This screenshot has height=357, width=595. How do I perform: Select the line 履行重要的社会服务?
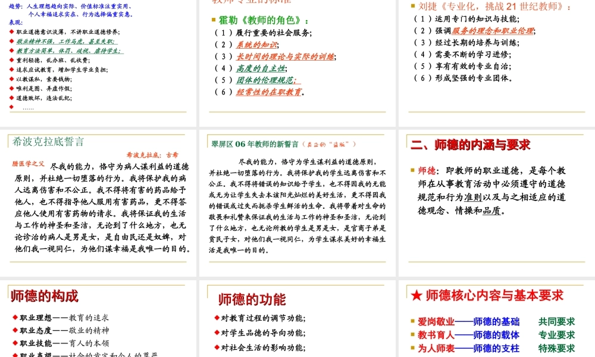[x=264, y=33]
